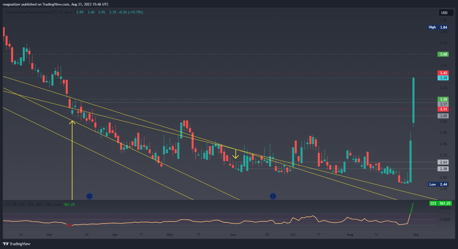
Task: Click the green 3.20 price level label
Action: 443,99
